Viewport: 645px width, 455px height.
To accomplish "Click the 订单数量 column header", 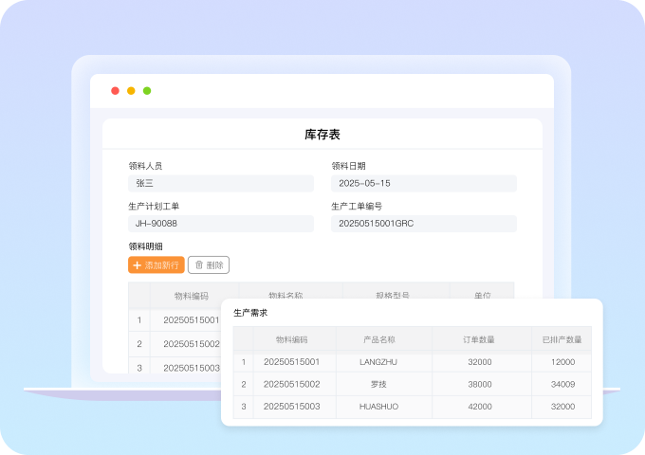I will point(480,339).
